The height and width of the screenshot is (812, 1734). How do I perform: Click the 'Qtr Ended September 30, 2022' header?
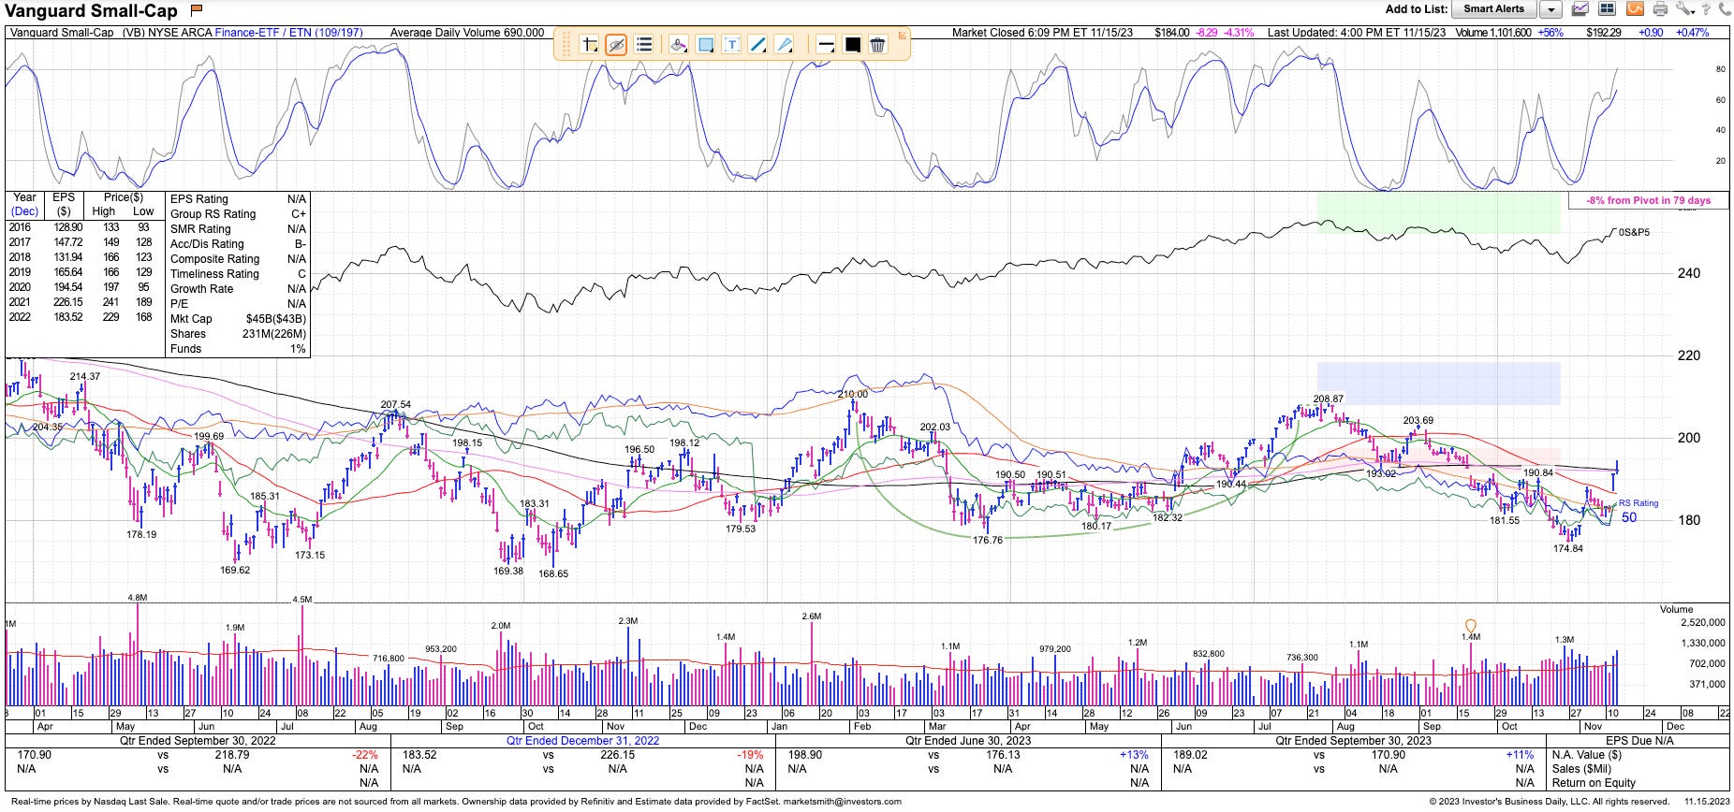196,740
